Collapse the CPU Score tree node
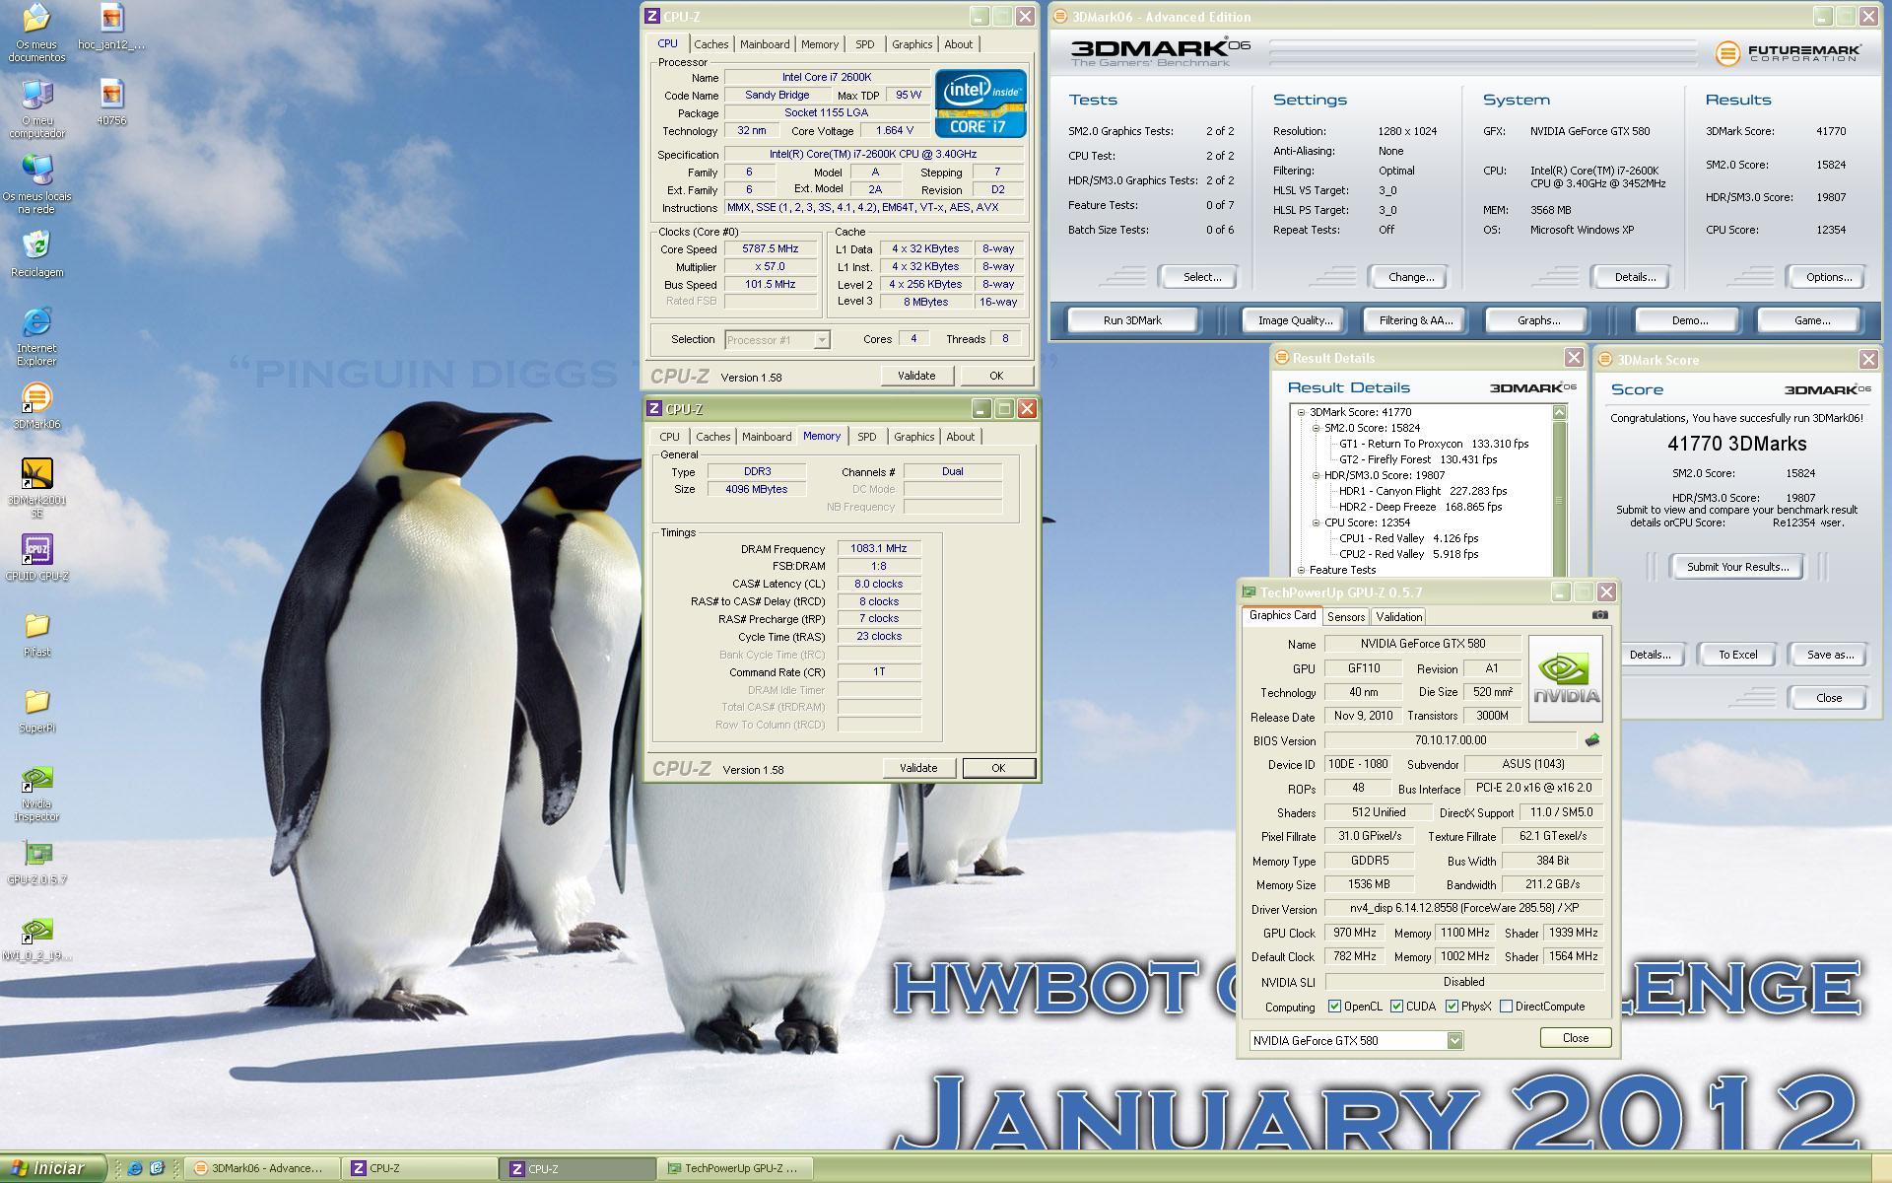 click(1316, 522)
